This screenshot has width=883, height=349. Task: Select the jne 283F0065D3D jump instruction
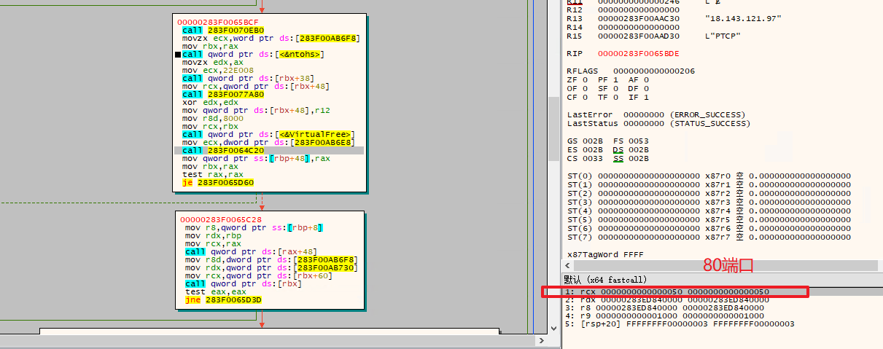coord(223,299)
